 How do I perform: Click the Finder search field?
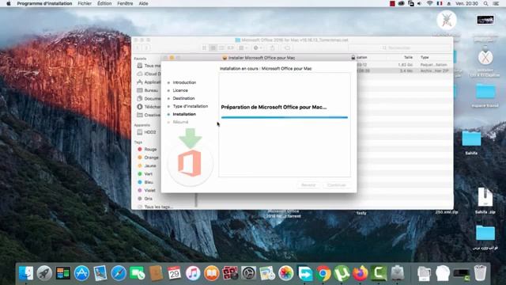tap(399, 47)
